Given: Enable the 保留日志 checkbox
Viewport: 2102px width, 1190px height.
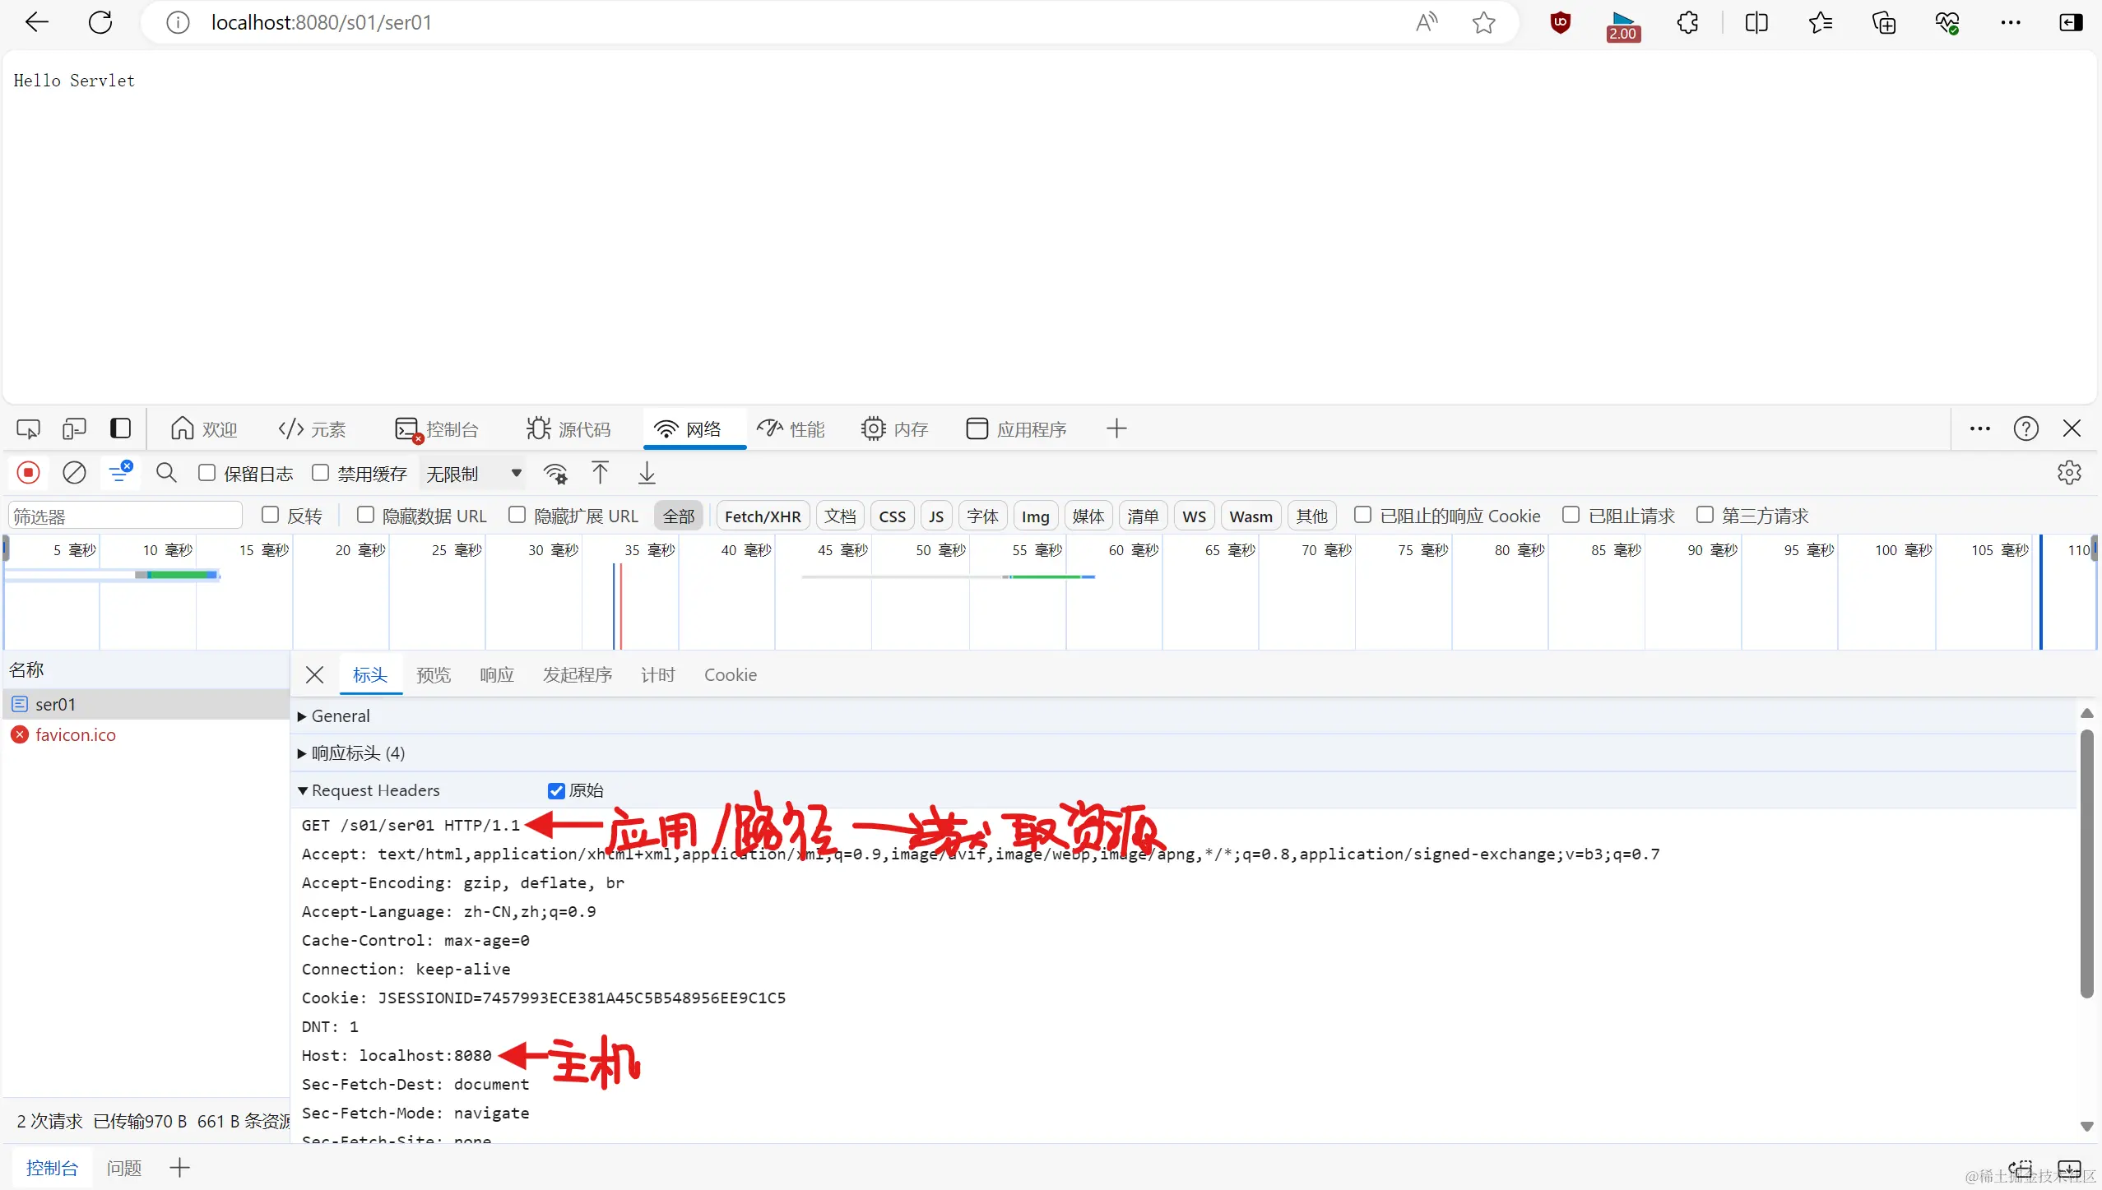Looking at the screenshot, I should tap(207, 473).
